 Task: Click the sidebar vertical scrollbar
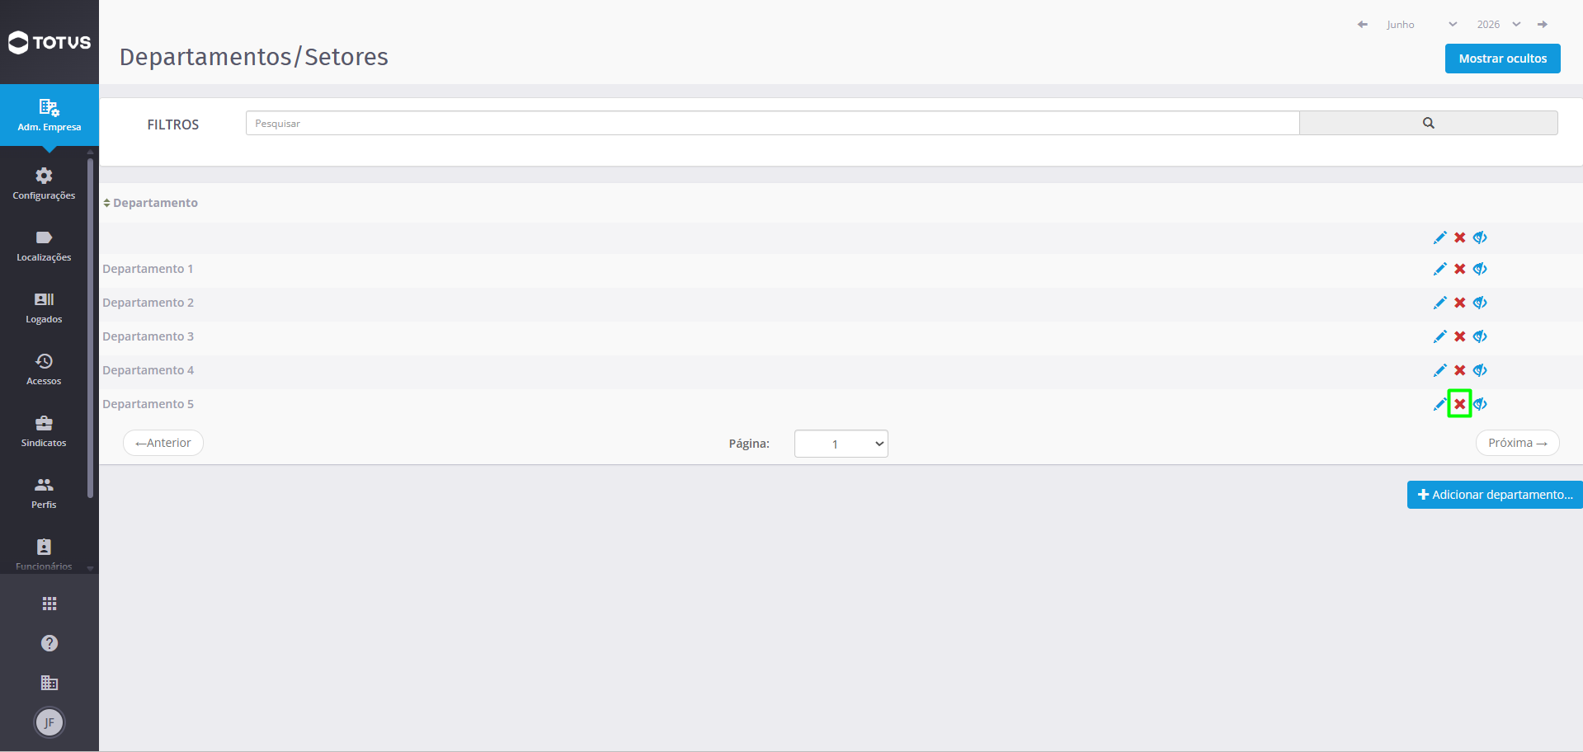point(90,330)
